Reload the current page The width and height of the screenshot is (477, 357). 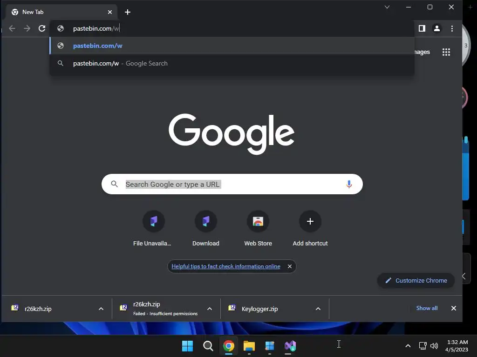[42, 28]
